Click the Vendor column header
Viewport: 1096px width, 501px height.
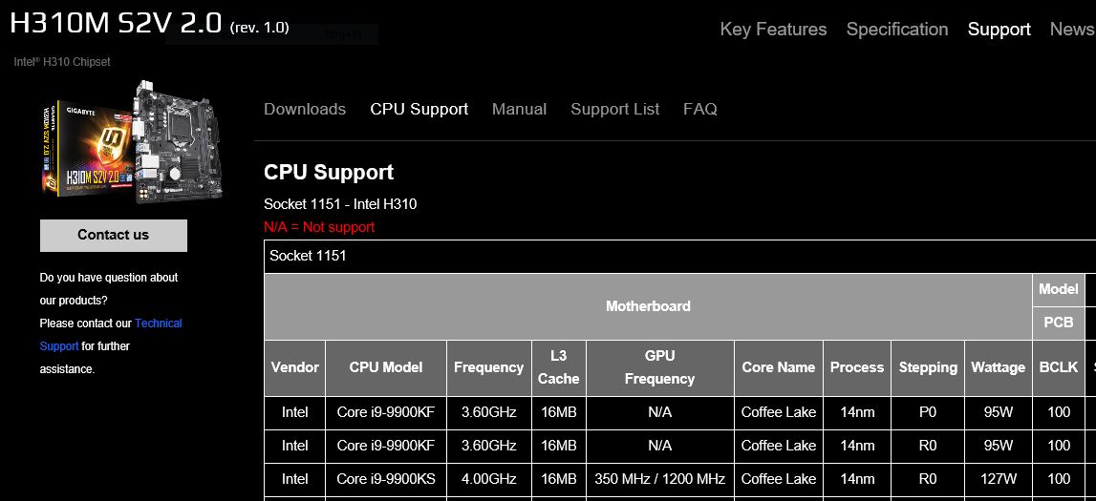[x=295, y=367]
